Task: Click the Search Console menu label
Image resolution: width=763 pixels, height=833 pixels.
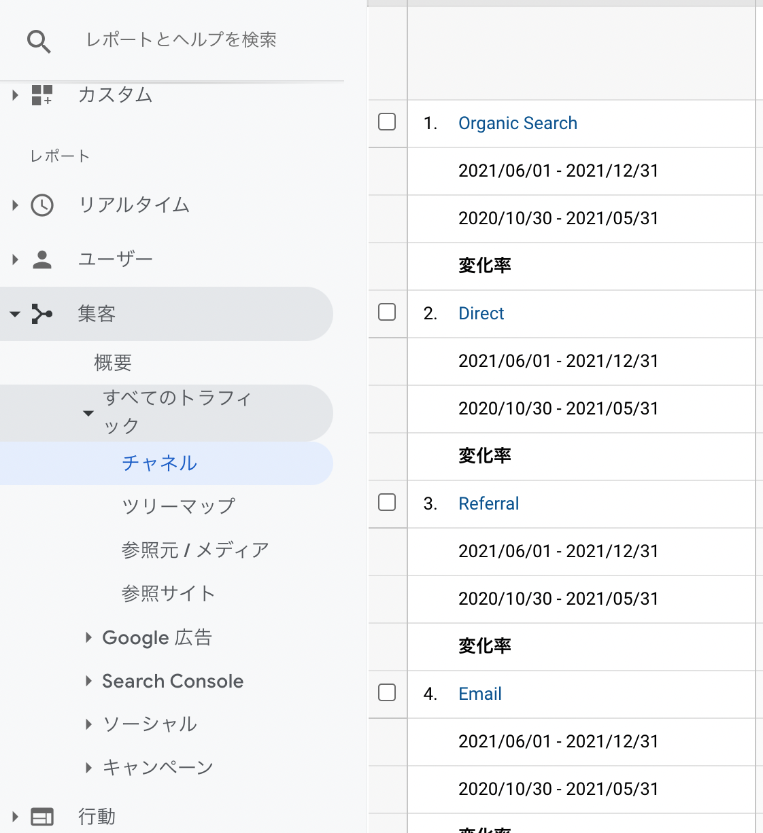Action: pyautogui.click(x=173, y=681)
